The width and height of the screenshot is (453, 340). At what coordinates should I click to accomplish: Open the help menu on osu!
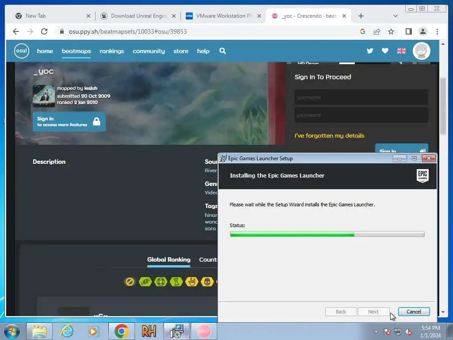203,51
